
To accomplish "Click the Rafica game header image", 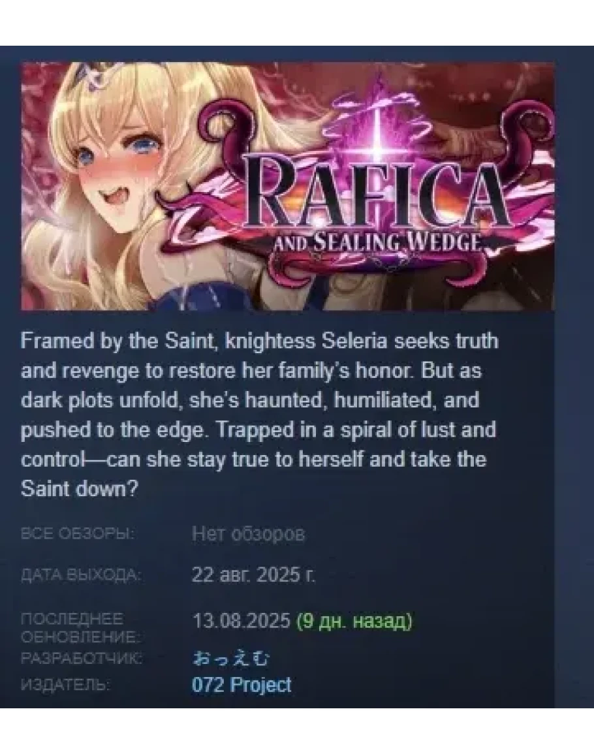I will [287, 185].
